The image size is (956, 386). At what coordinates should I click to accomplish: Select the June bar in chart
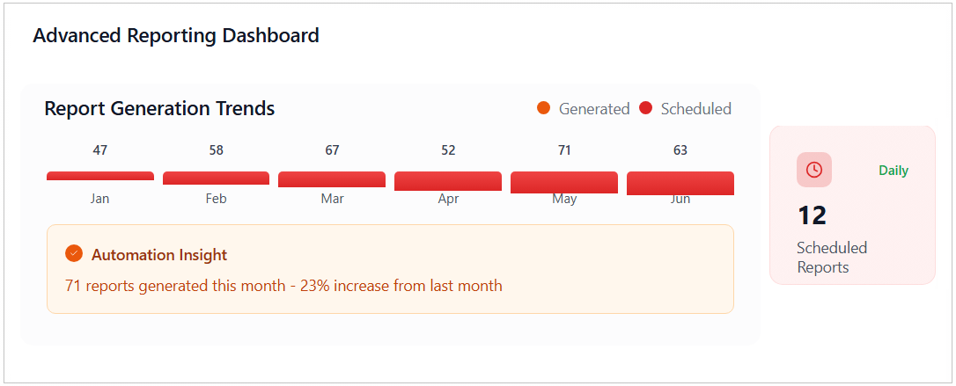(680, 183)
